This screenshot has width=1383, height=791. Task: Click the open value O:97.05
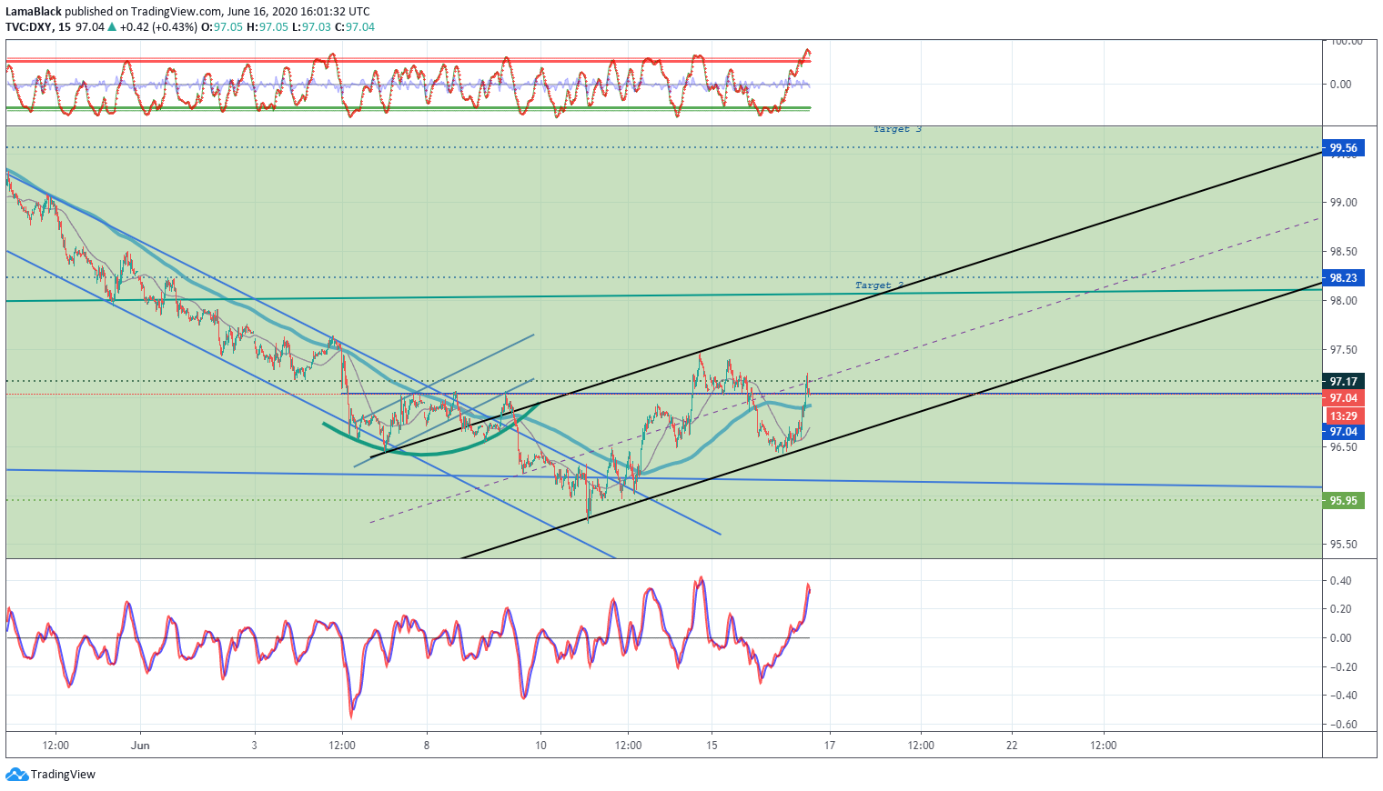(x=221, y=27)
